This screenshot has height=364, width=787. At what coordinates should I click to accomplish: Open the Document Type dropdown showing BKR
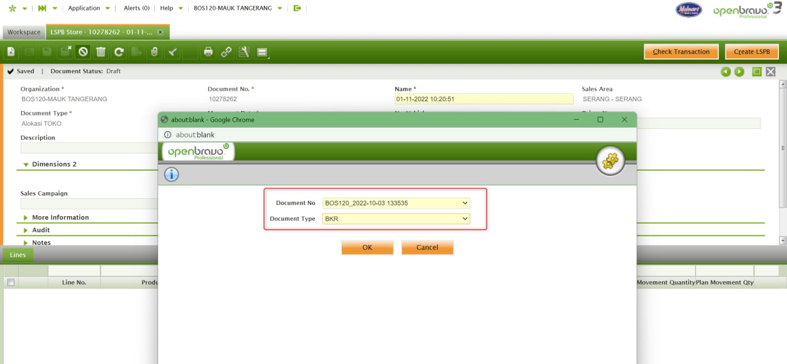396,219
